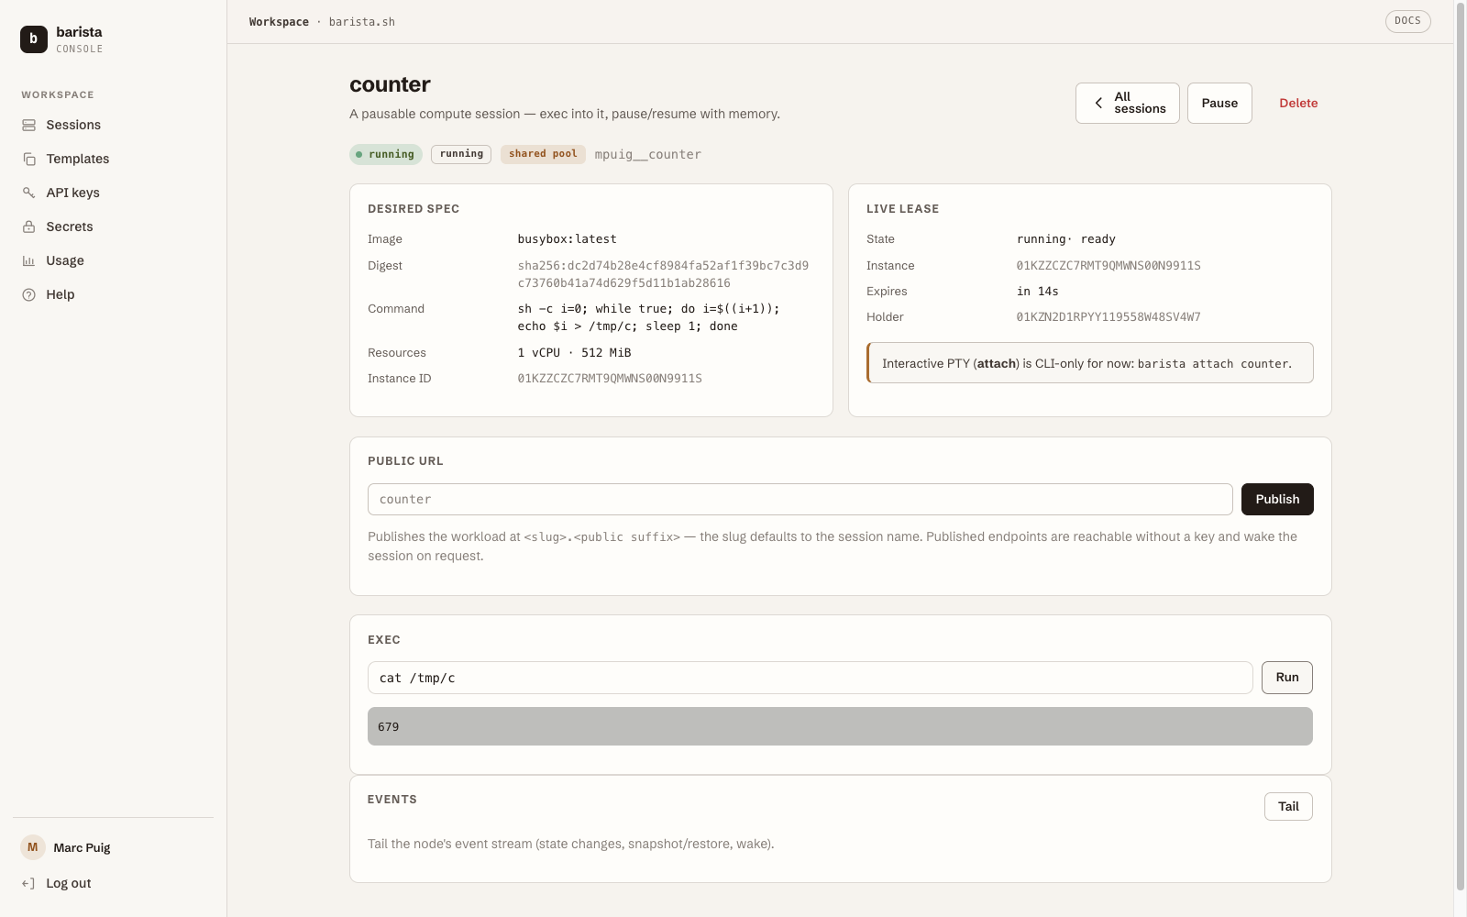1467x917 pixels.
Task: Click the busybox:latest image value
Action: click(x=568, y=239)
